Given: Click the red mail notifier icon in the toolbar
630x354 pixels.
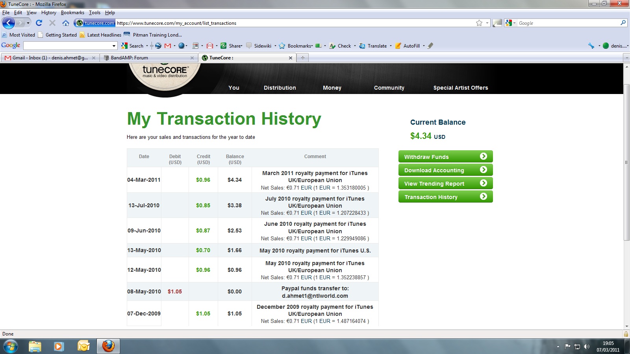Looking at the screenshot, I should pyautogui.click(x=209, y=46).
